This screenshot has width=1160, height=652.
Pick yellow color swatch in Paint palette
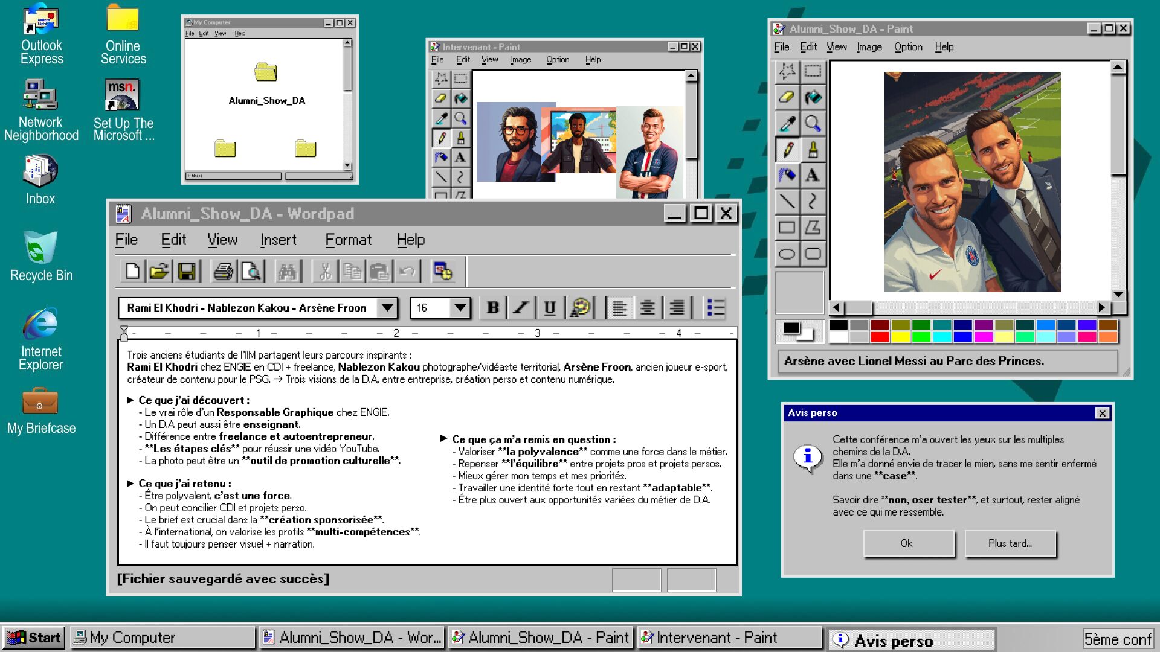(900, 337)
